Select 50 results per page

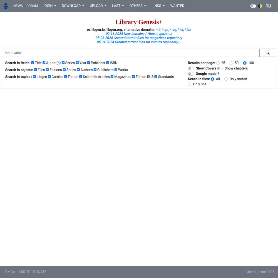coord(231,63)
